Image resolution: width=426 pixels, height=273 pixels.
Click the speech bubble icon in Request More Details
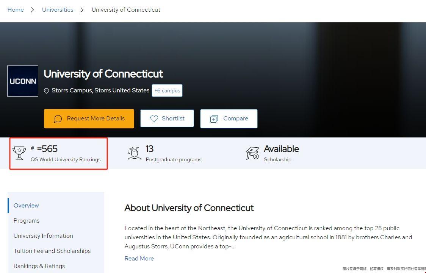(58, 119)
